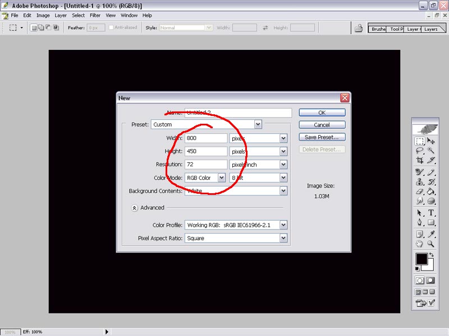Select the Magic Wand tool
This screenshot has width=449, height=336.
431,151
